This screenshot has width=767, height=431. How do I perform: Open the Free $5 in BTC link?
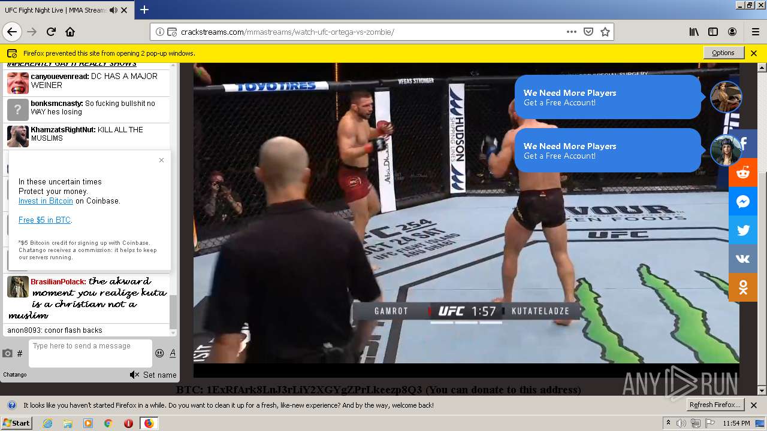(44, 220)
